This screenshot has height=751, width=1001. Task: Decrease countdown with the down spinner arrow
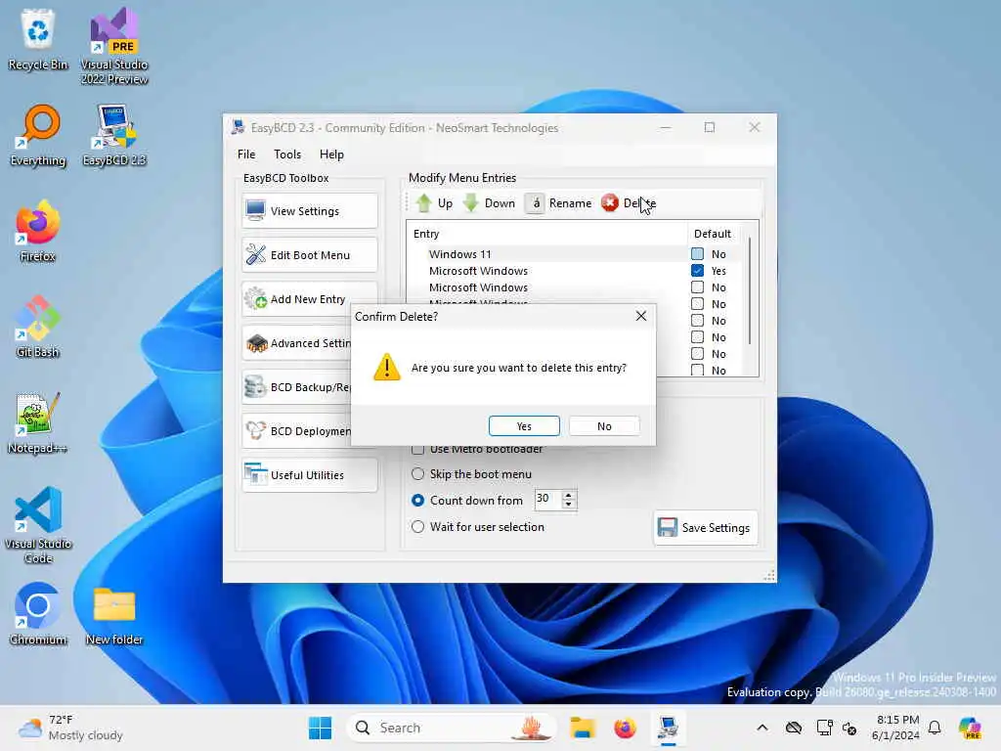click(x=568, y=504)
